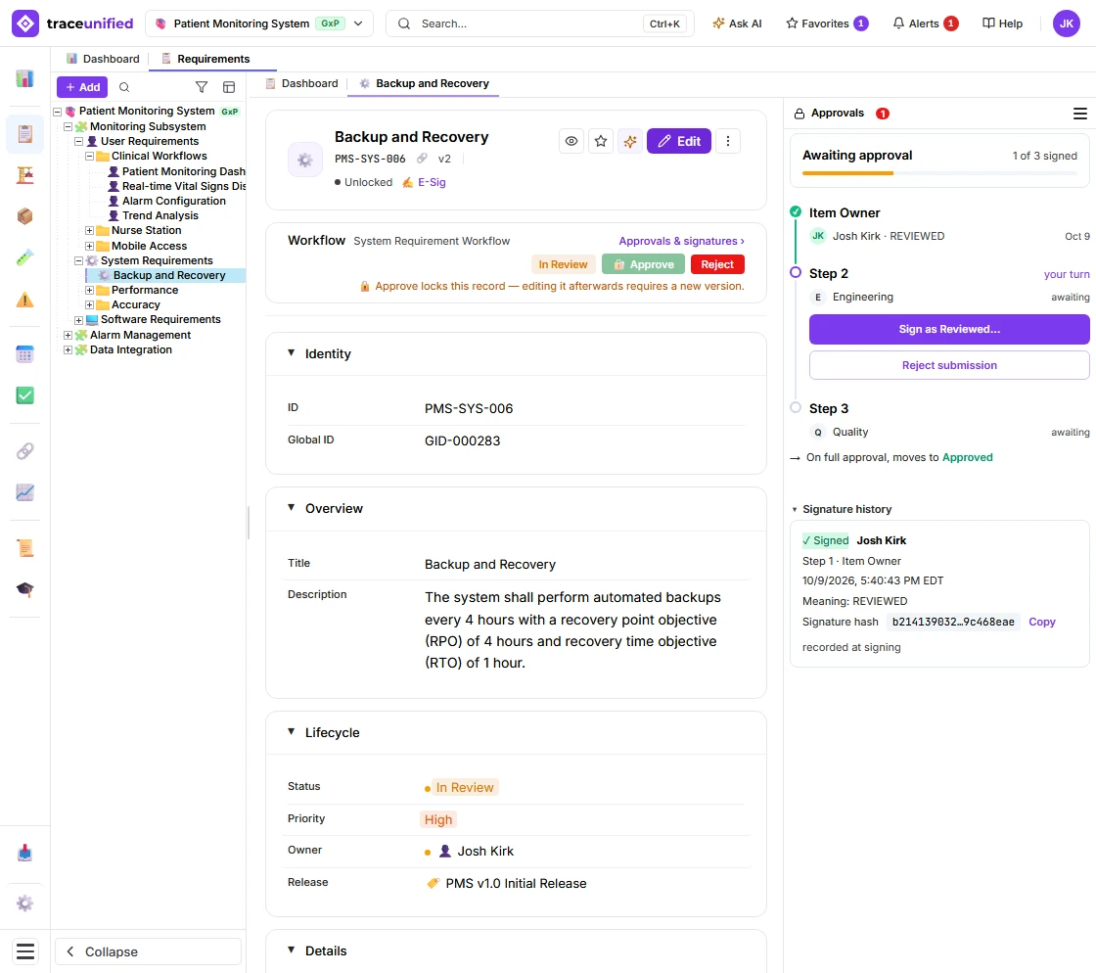Image resolution: width=1096 pixels, height=973 pixels.
Task: Click the approval progress bar
Action: click(939, 173)
